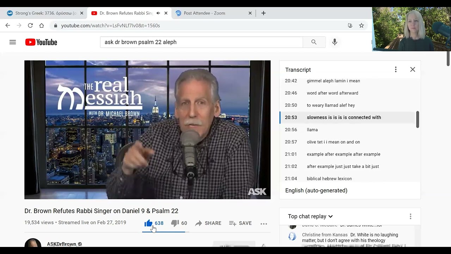Close the Strong's Greek tab
This screenshot has width=451, height=254.
point(82,13)
